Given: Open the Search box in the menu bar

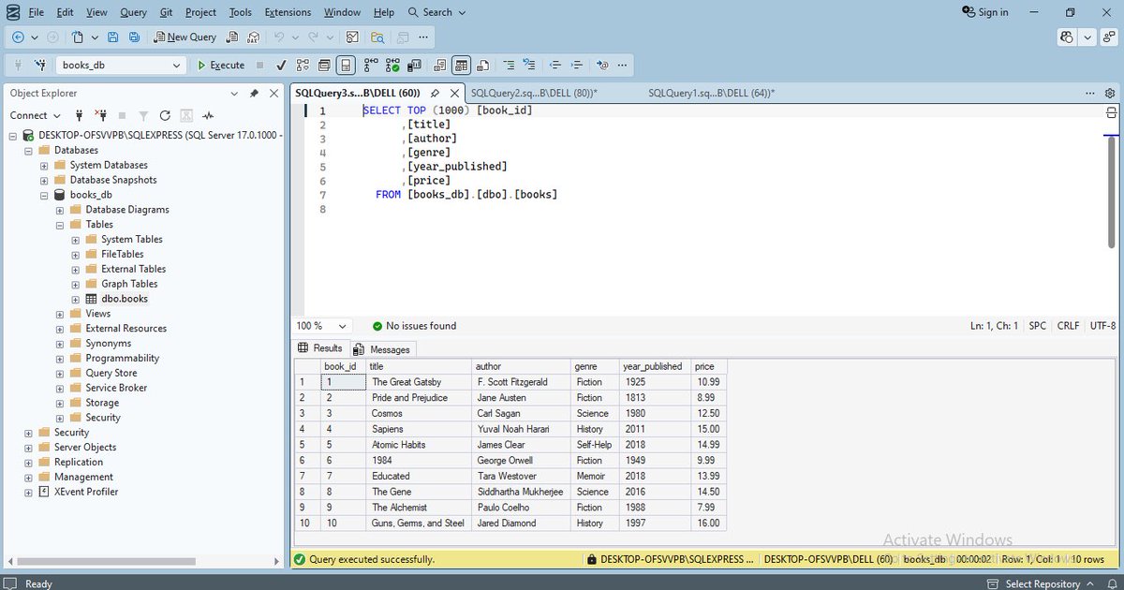Looking at the screenshot, I should pos(438,12).
